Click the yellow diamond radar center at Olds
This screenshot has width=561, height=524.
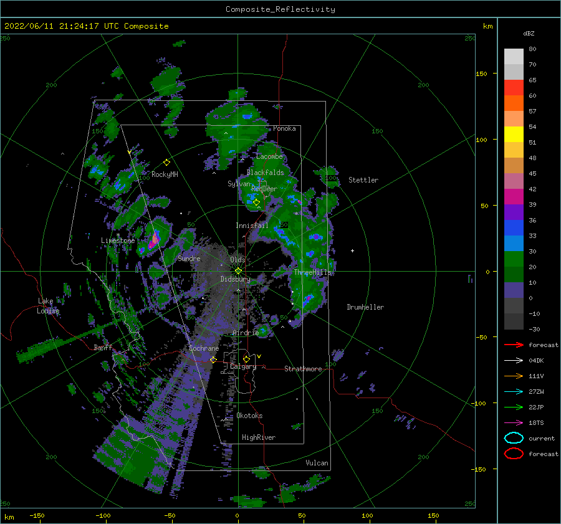(x=238, y=271)
